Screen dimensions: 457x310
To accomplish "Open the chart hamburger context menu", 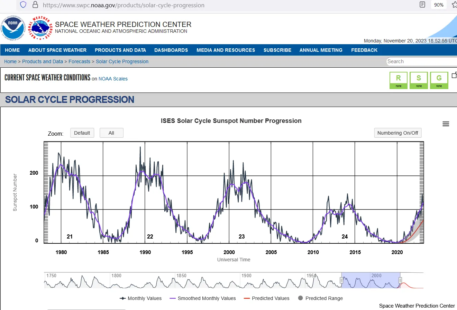I will click(x=446, y=124).
